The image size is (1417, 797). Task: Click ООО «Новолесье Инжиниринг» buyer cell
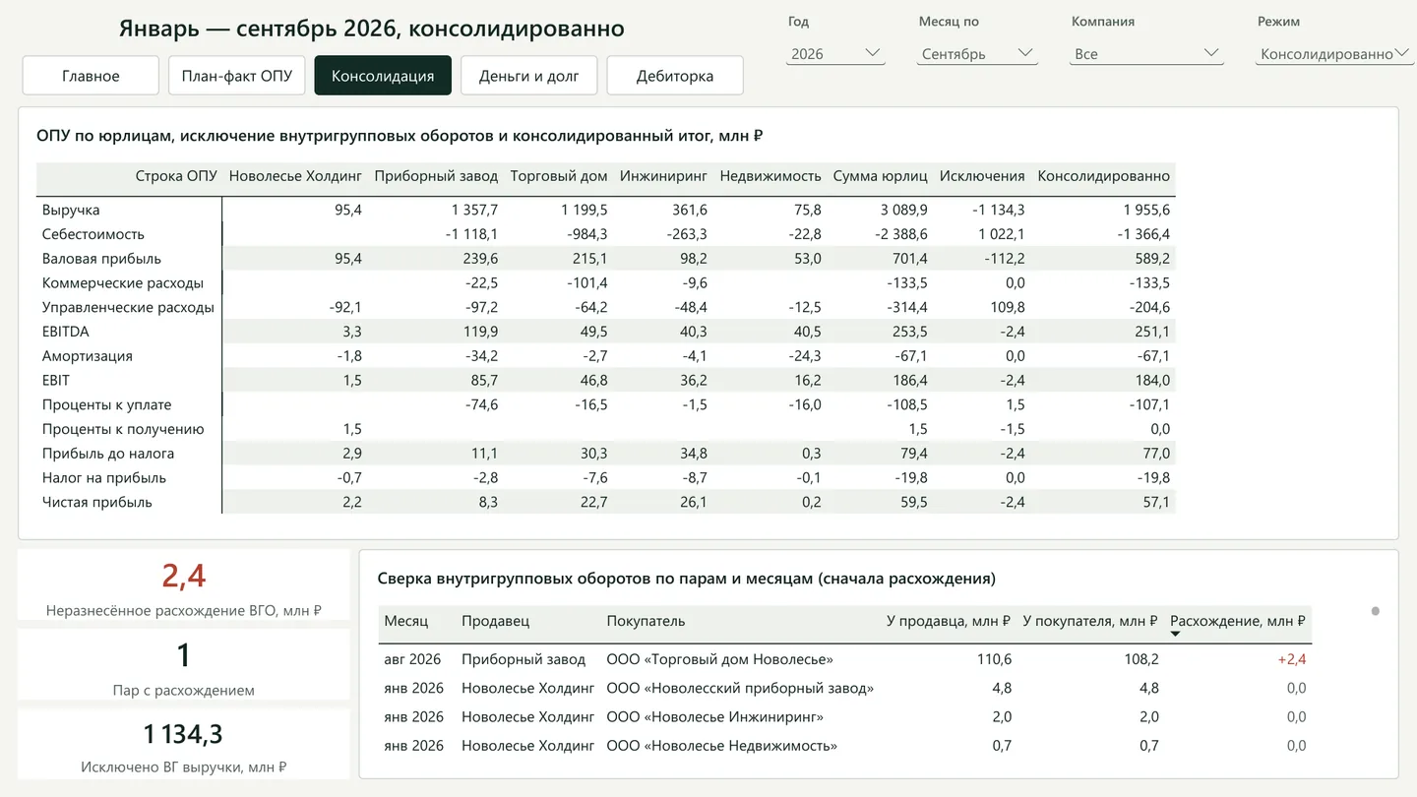tap(714, 716)
